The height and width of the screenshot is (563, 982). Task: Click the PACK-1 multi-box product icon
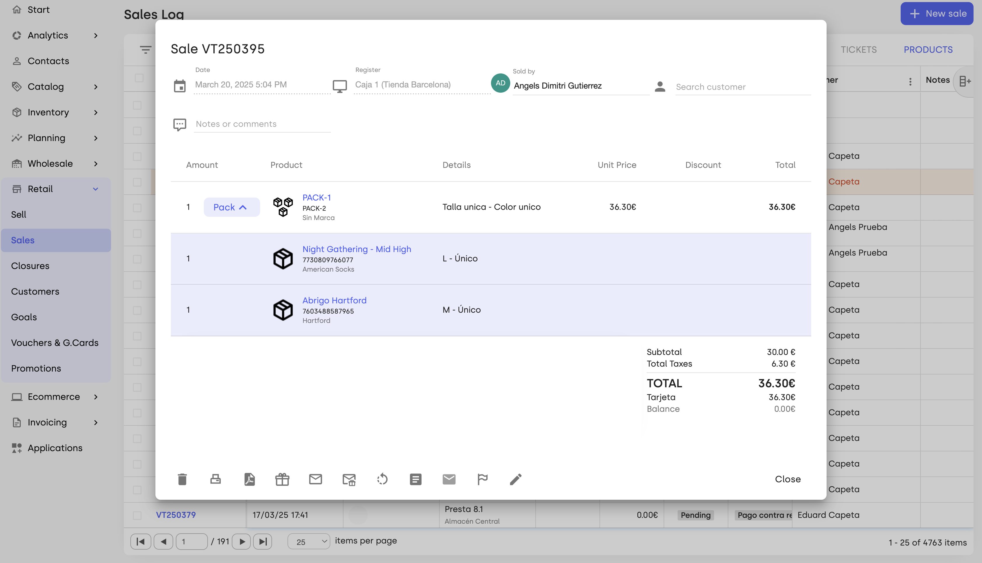click(x=283, y=207)
